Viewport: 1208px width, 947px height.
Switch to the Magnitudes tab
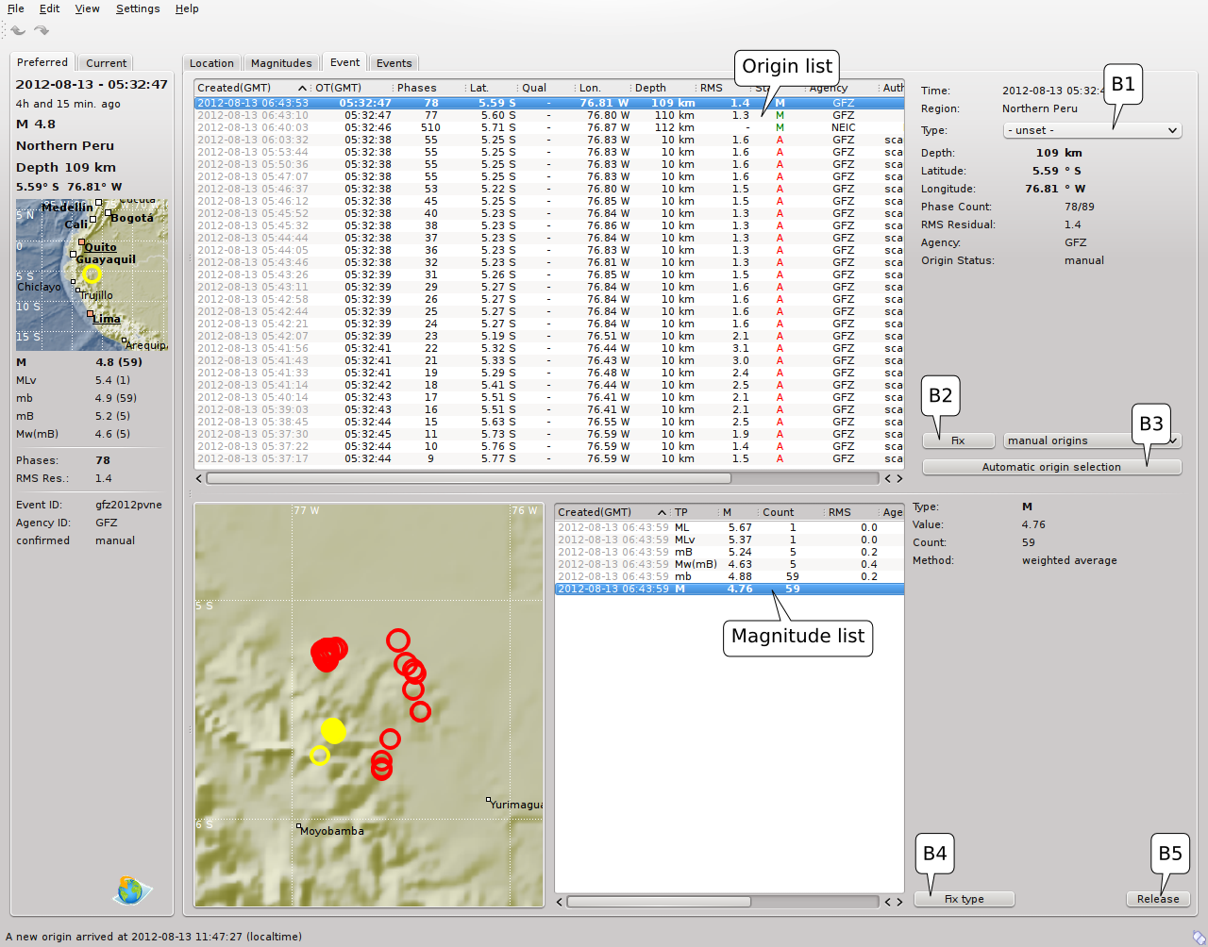(280, 63)
